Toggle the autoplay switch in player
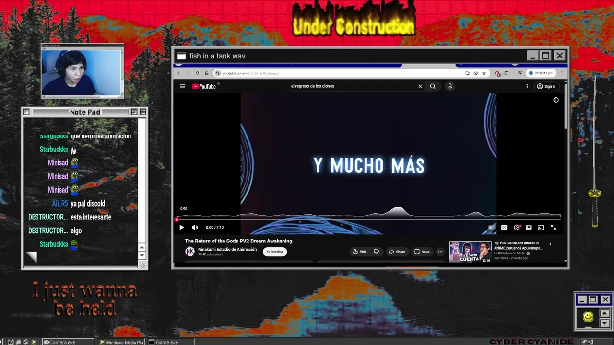This screenshot has width=614, height=345. [491, 228]
